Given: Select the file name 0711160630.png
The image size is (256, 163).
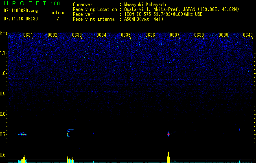Looking at the screenshot, I should [x=21, y=11].
